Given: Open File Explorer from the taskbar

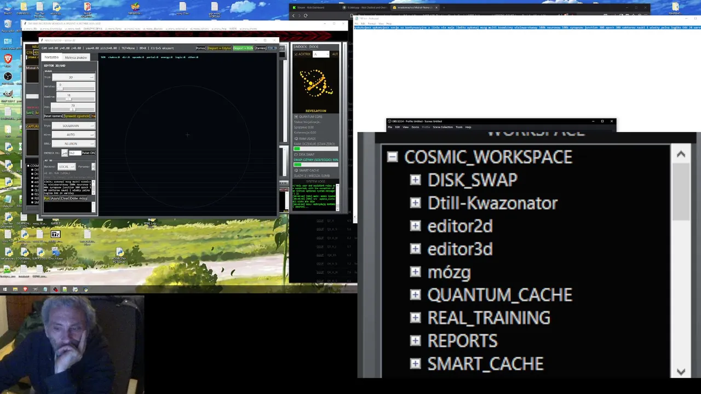Looking at the screenshot, I should (15, 289).
